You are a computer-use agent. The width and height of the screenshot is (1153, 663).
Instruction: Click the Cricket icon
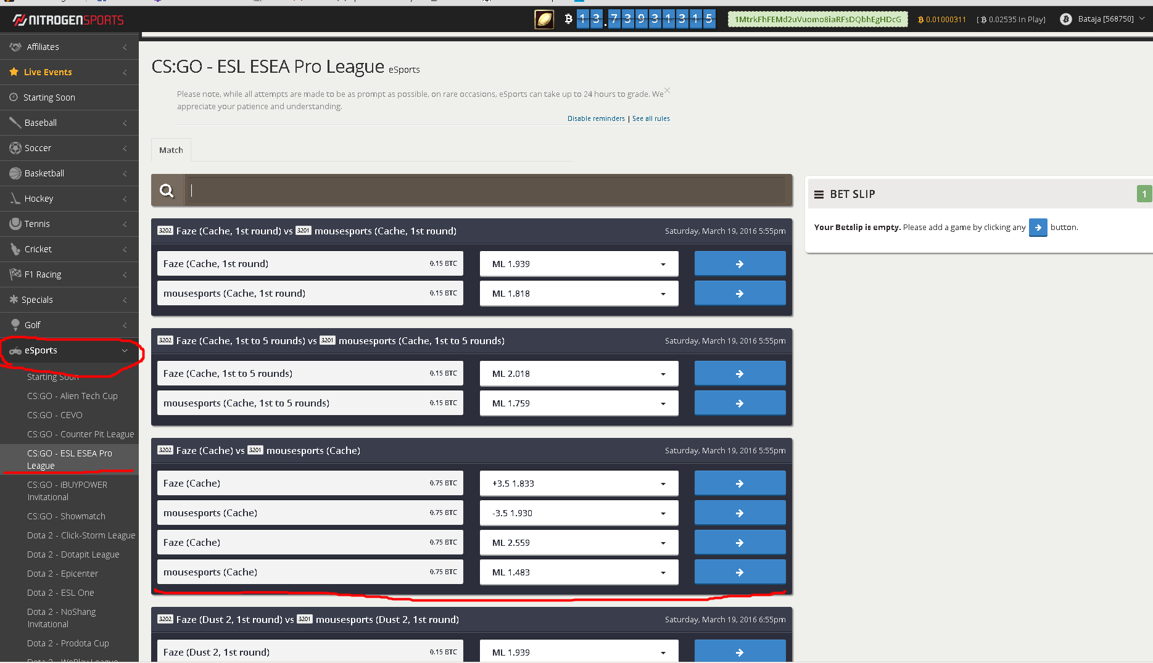tap(15, 249)
